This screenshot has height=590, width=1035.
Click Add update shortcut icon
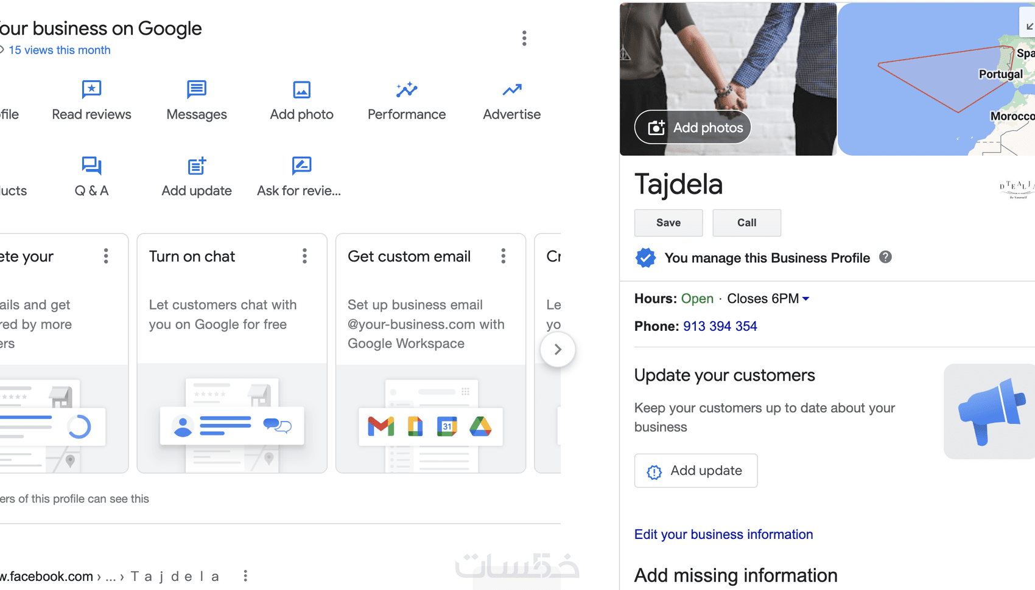tap(196, 166)
